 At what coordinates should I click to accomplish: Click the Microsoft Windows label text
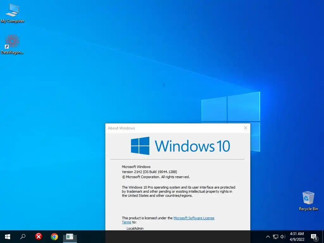pyautogui.click(x=136, y=166)
